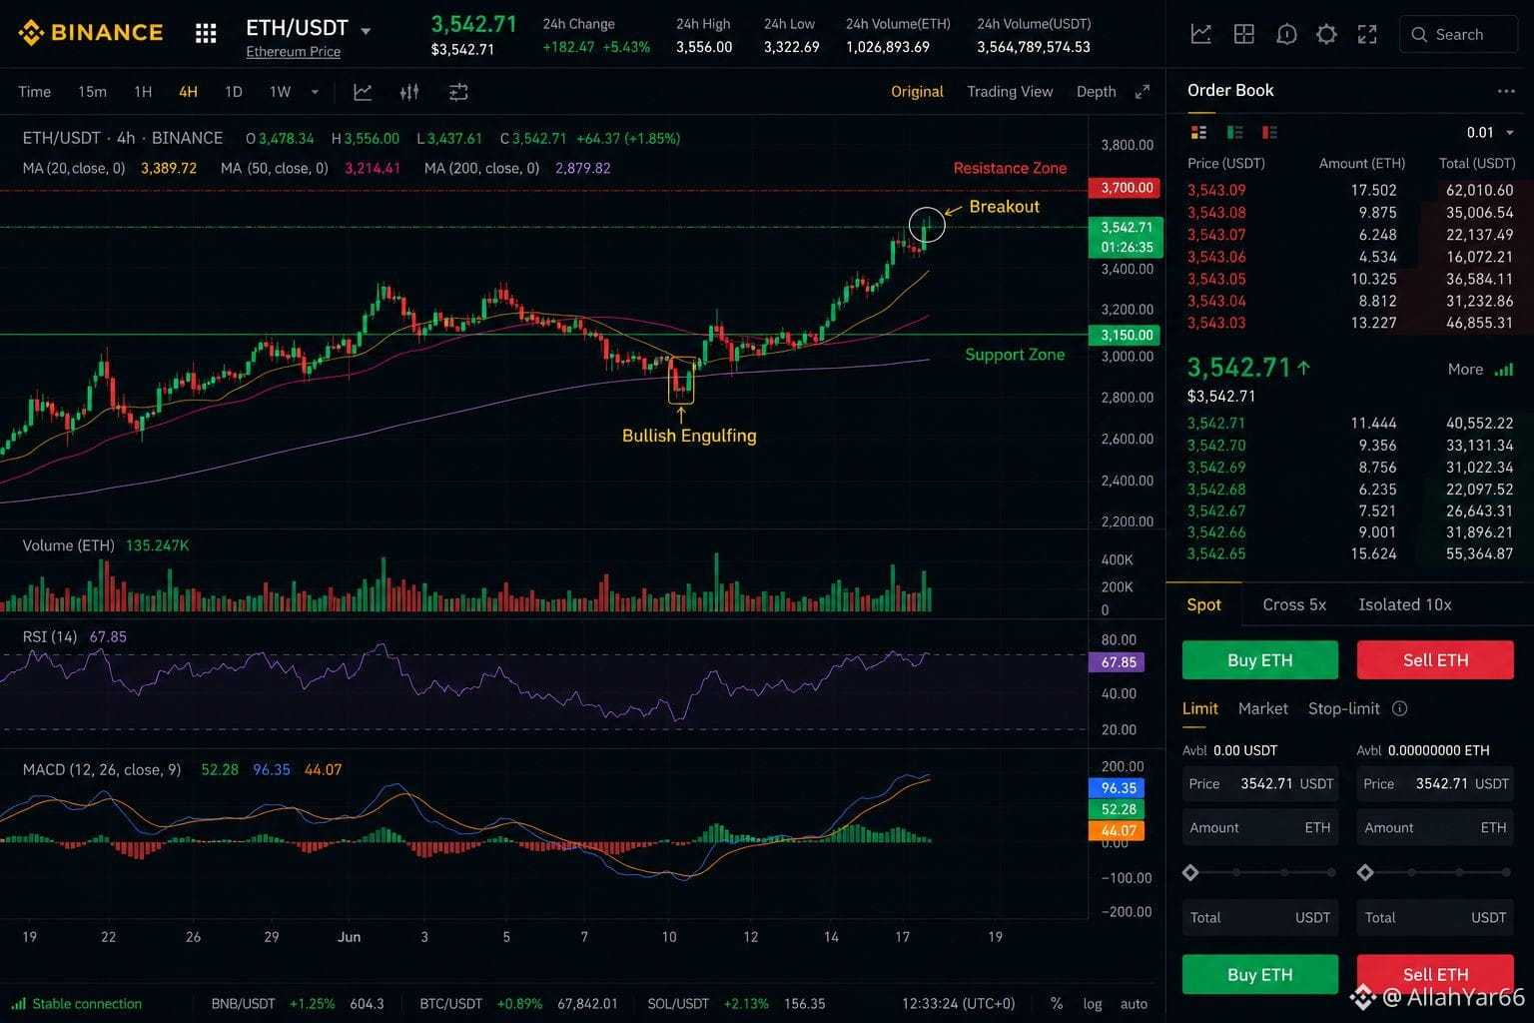Open the SOL/USDT ticker in status bar
This screenshot has height=1023, width=1534.
pos(736,1003)
